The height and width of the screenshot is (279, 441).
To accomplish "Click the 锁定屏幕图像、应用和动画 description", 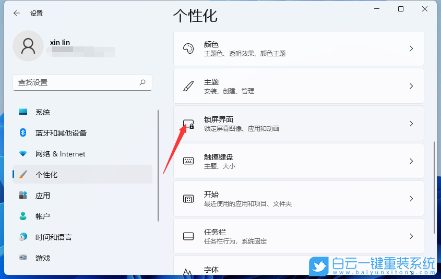I will 241,129.
